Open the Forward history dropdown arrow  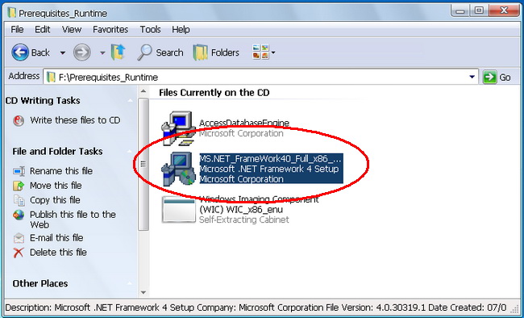coord(102,53)
